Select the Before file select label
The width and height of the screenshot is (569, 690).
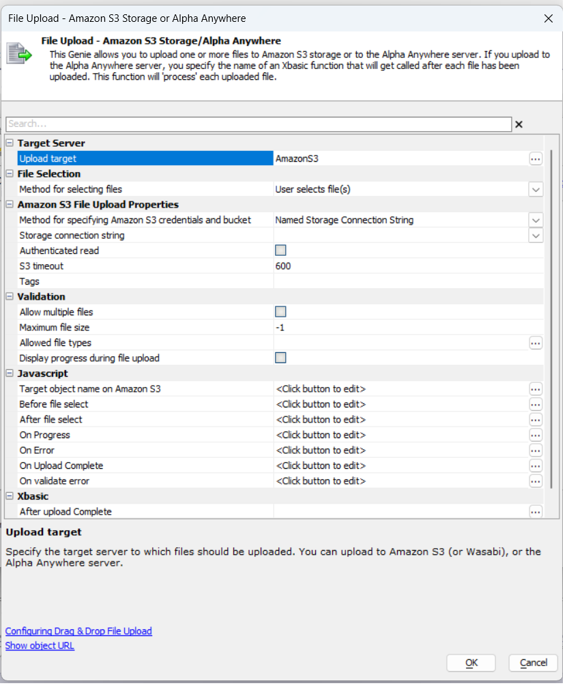(54, 404)
